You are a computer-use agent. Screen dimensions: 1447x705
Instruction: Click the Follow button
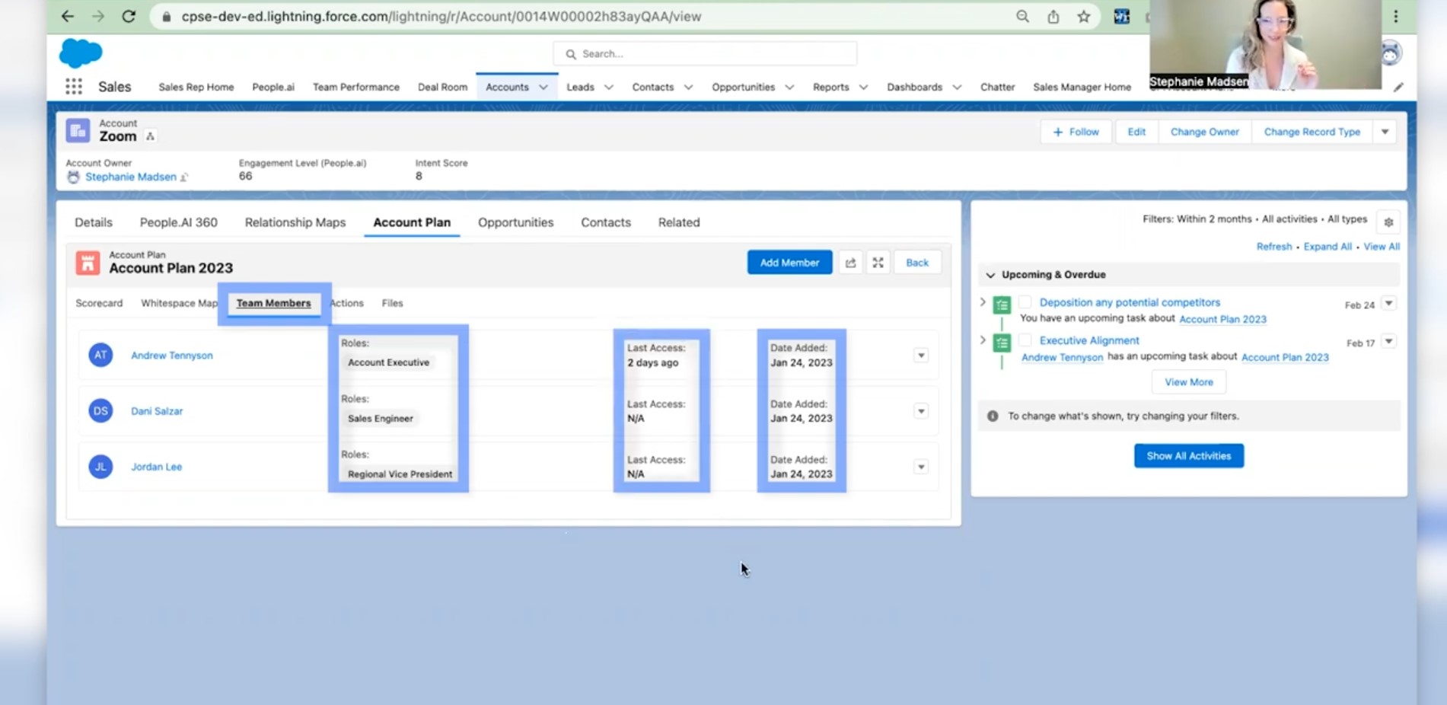coord(1076,132)
